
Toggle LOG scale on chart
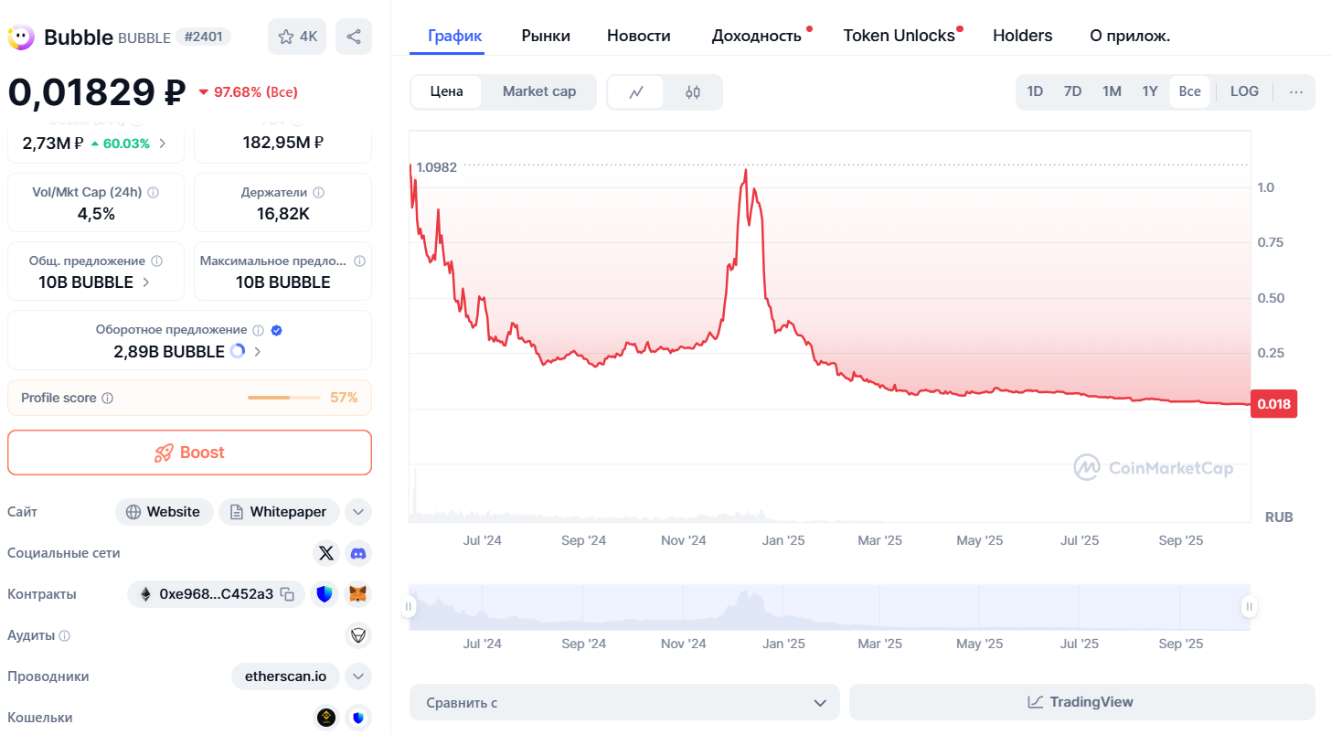pyautogui.click(x=1244, y=91)
